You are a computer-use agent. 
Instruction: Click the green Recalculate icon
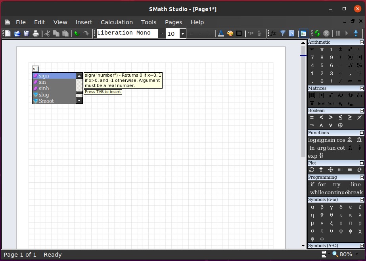click(x=317, y=33)
